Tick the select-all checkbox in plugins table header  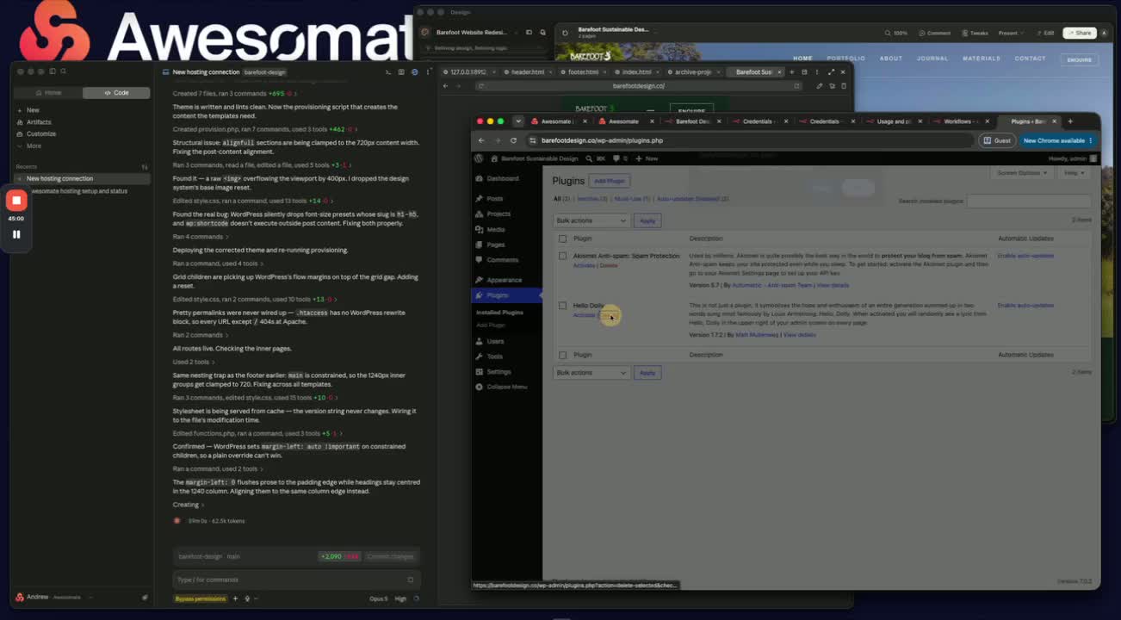coord(562,239)
